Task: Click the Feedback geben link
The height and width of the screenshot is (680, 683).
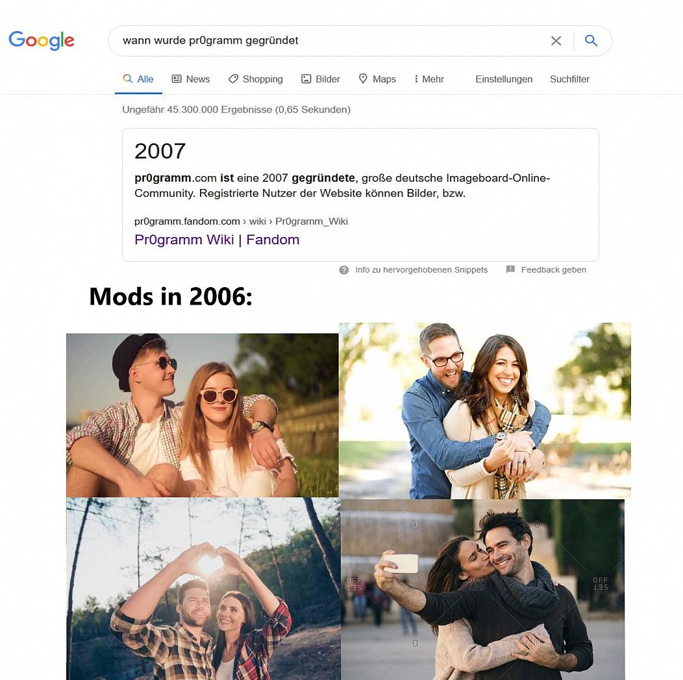Action: point(554,270)
